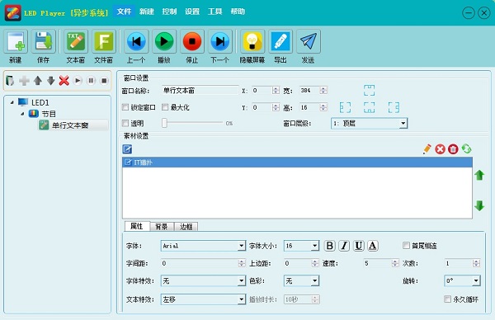Click small pause icon in tree toolbar

[91, 81]
